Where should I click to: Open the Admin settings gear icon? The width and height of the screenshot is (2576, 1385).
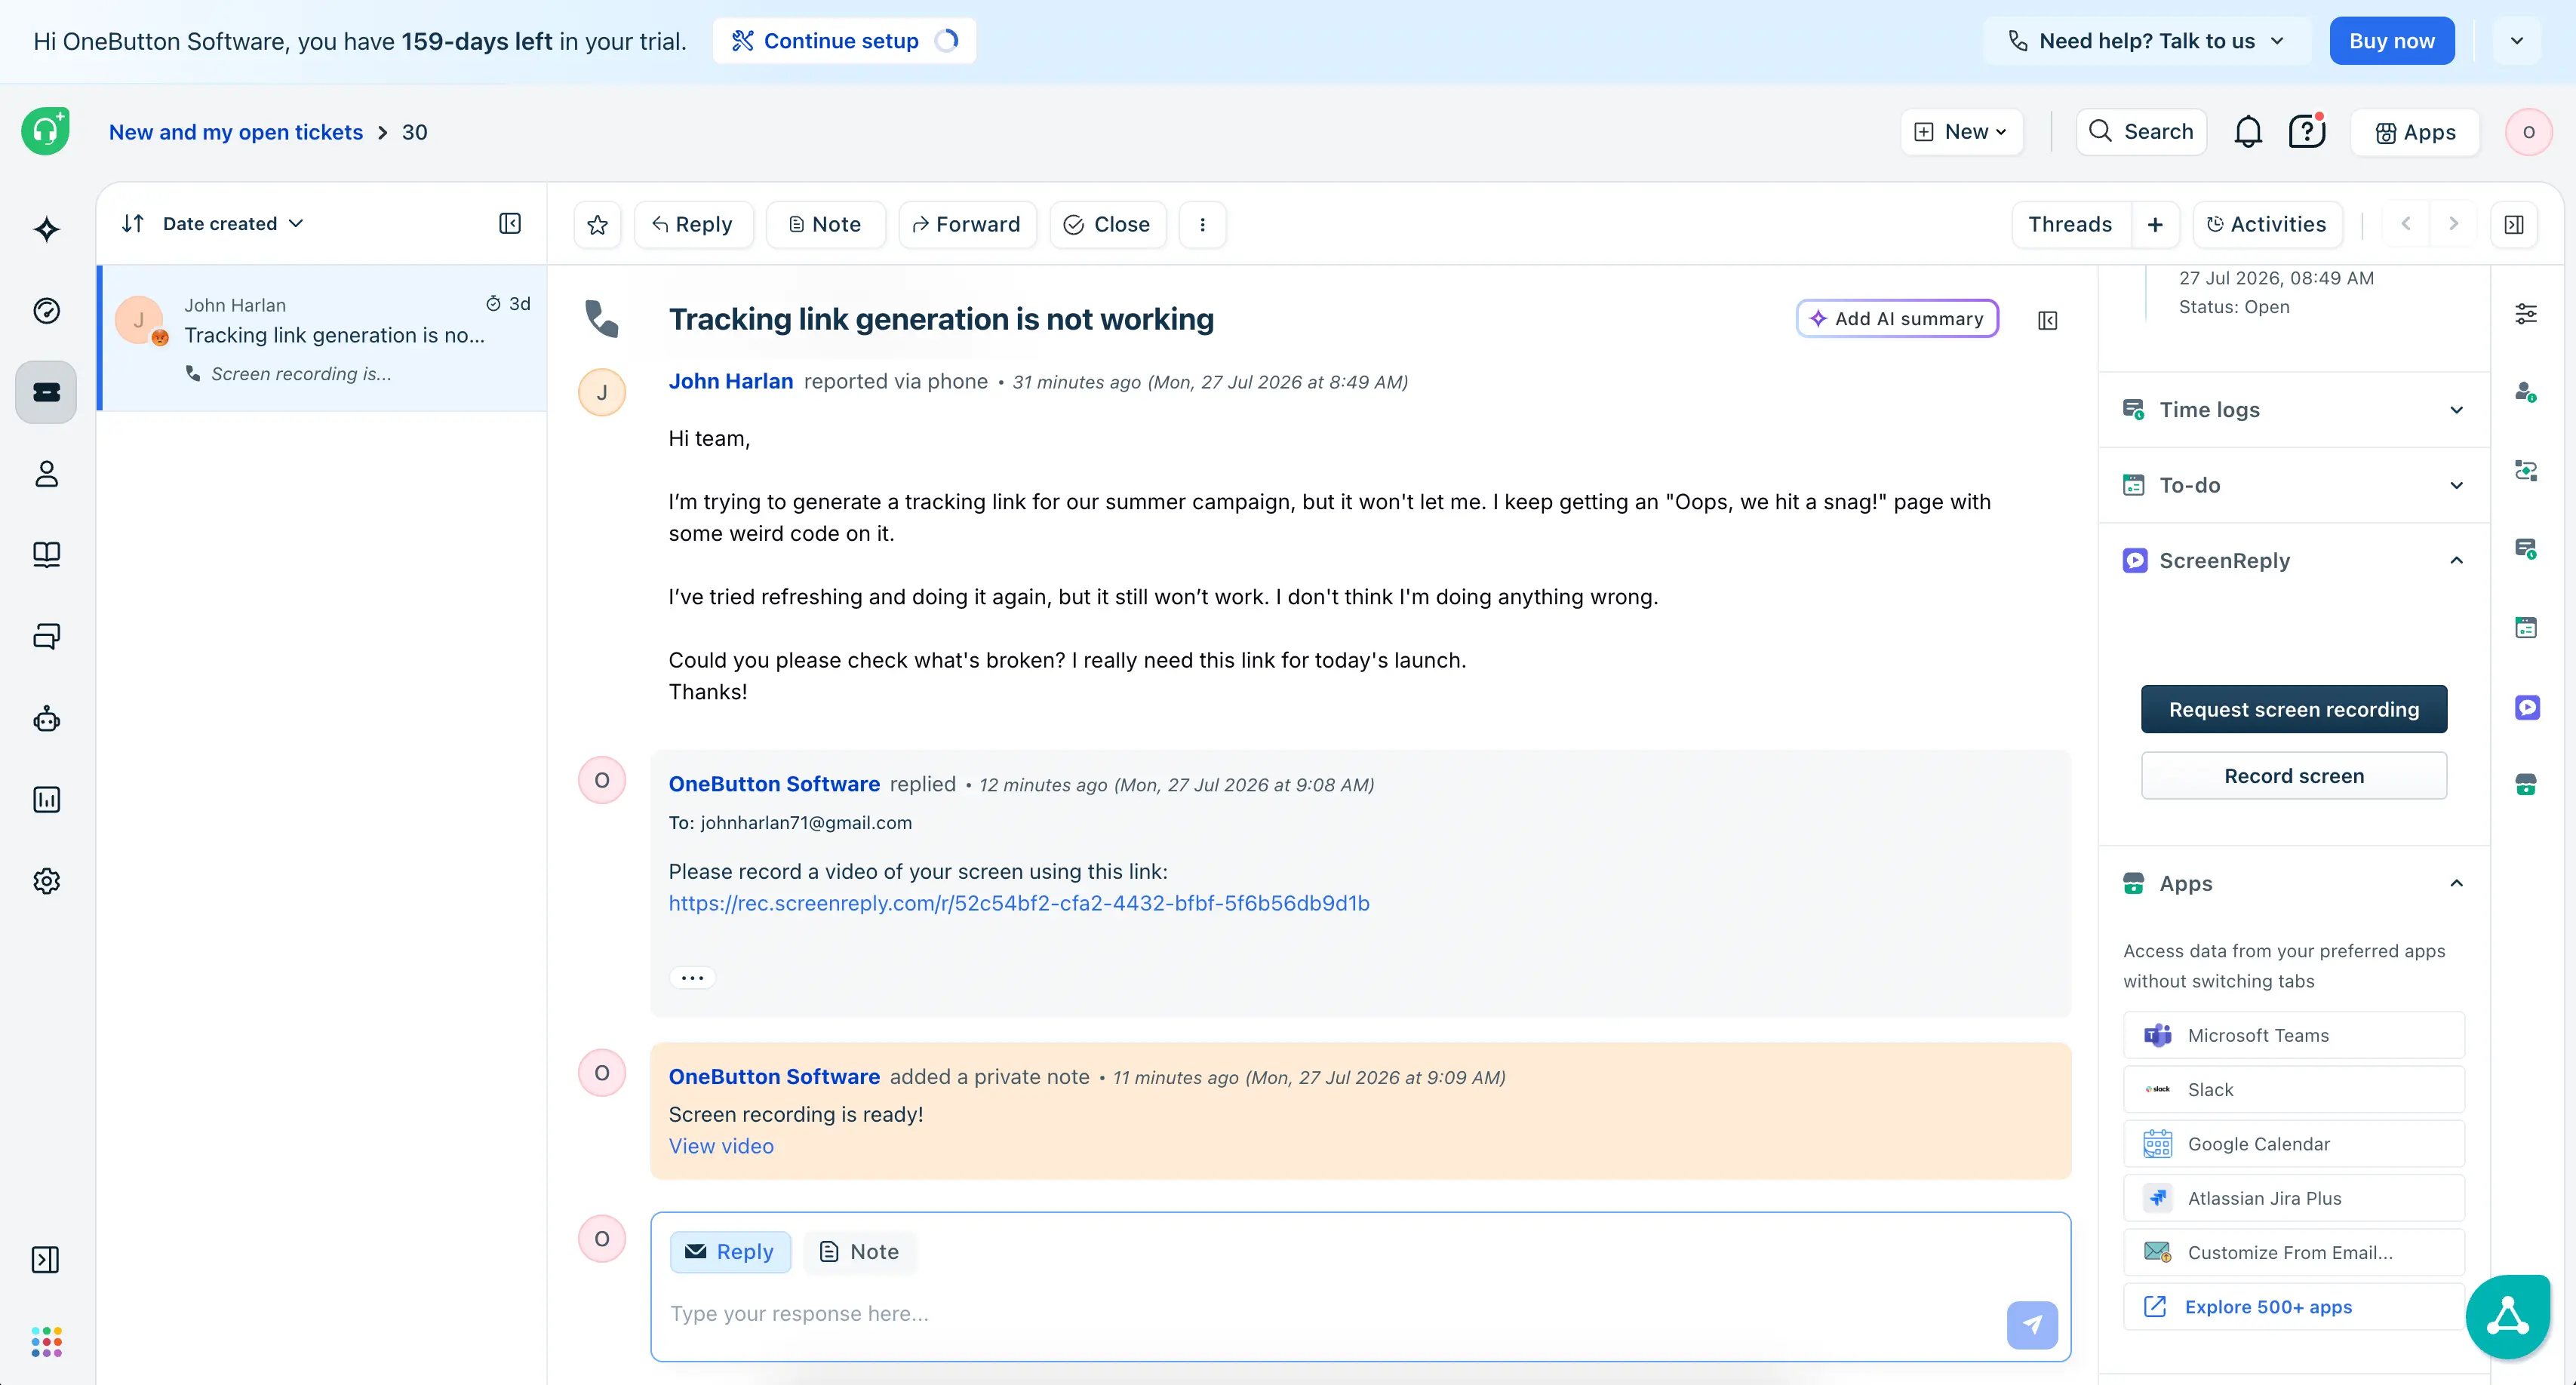46,880
